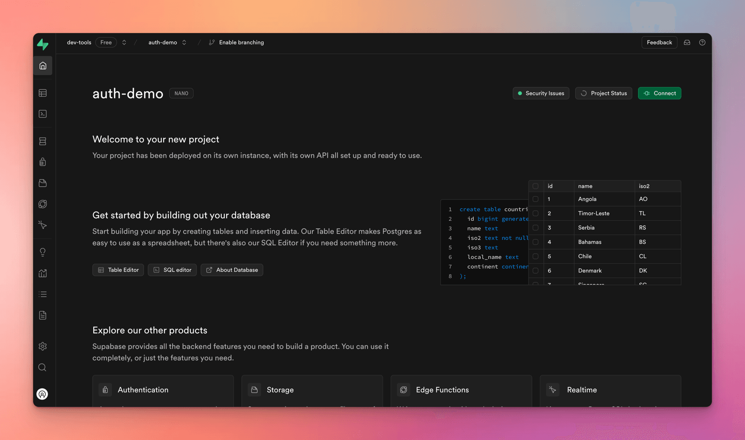Check the Denmark row checkbox
The width and height of the screenshot is (745, 440).
[x=536, y=271]
